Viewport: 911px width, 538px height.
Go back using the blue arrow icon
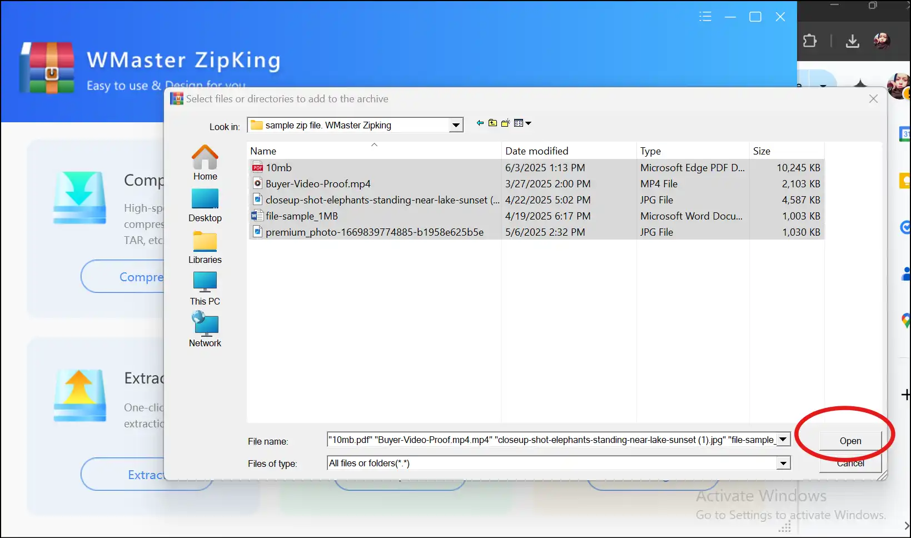(480, 123)
